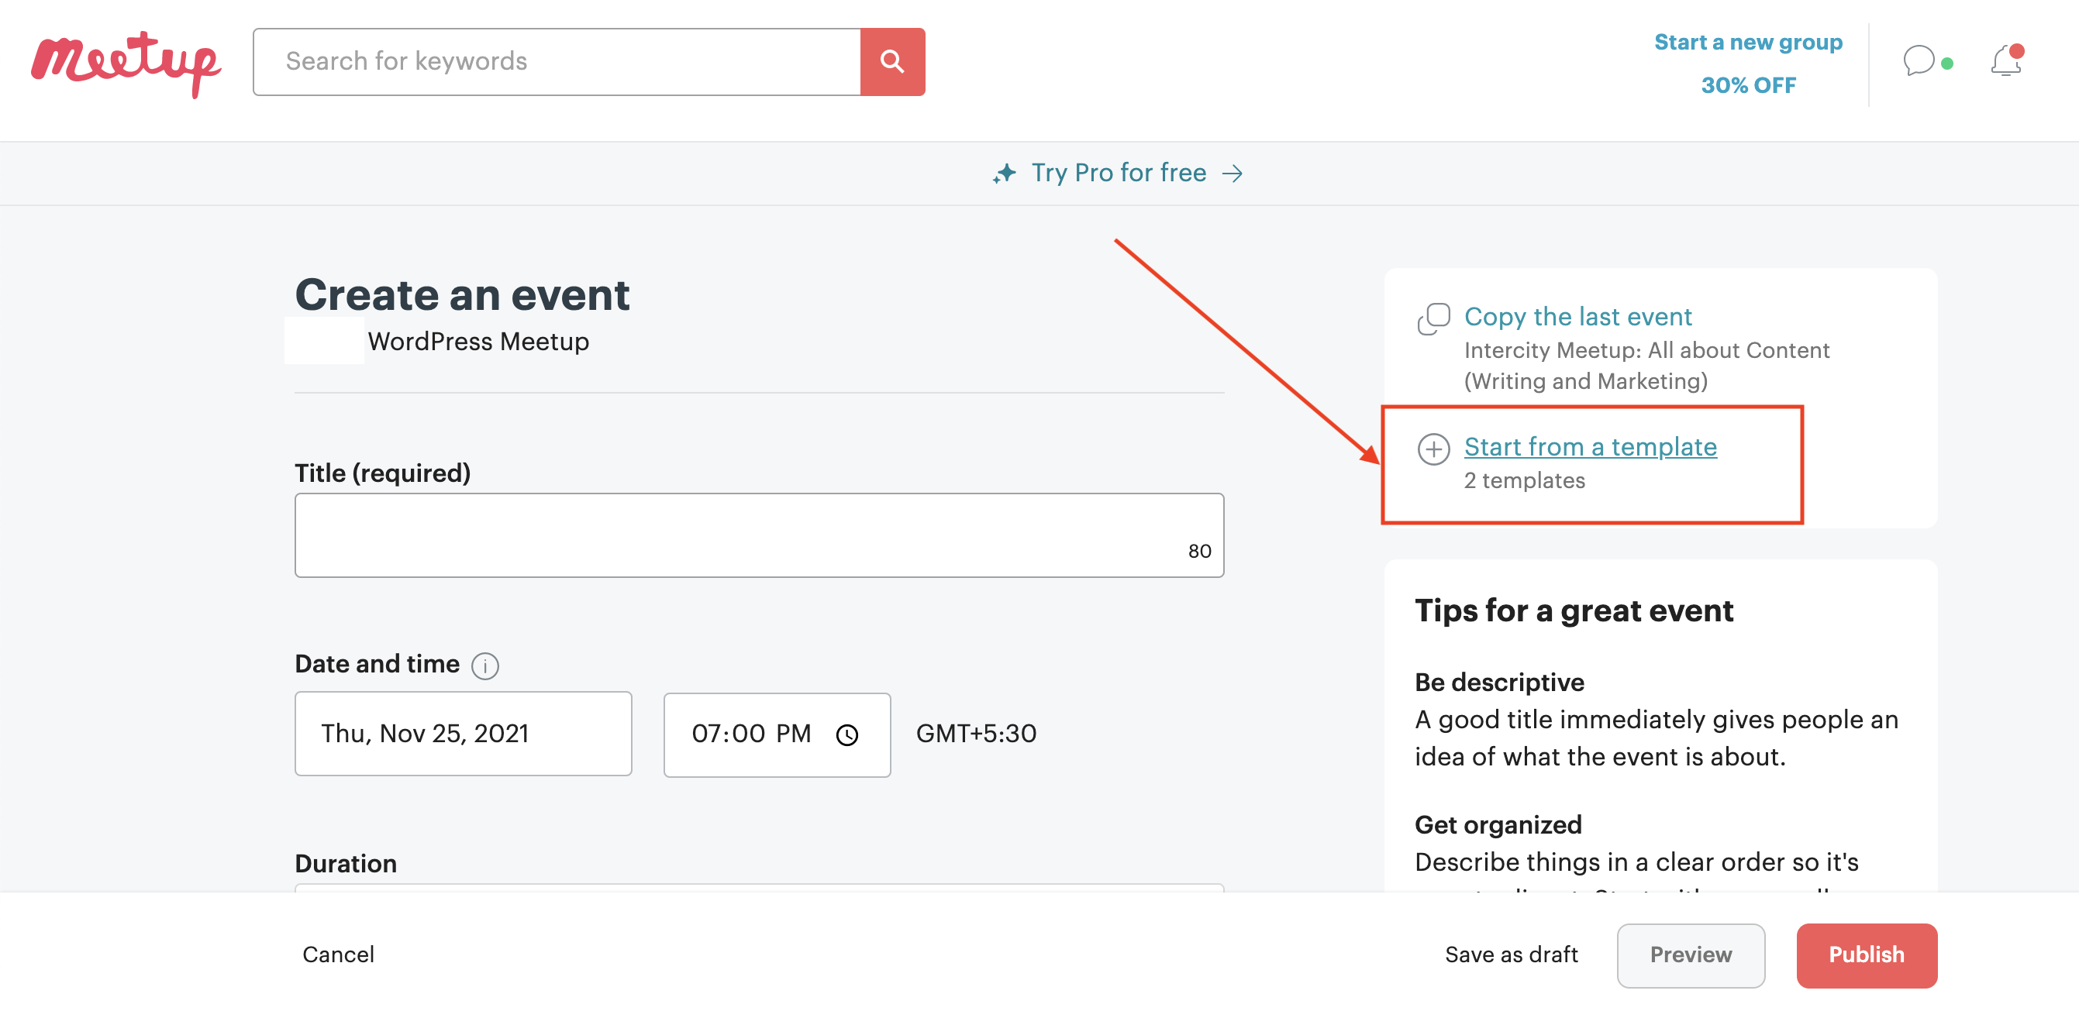Click the Cancel button

(x=338, y=954)
